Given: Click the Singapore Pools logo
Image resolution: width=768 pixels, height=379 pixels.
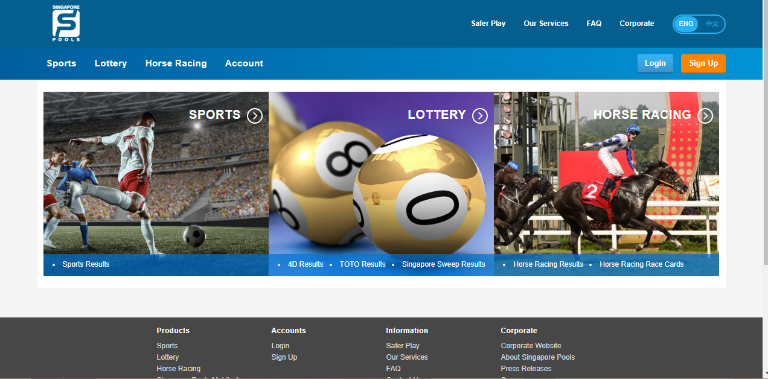Looking at the screenshot, I should (66, 24).
